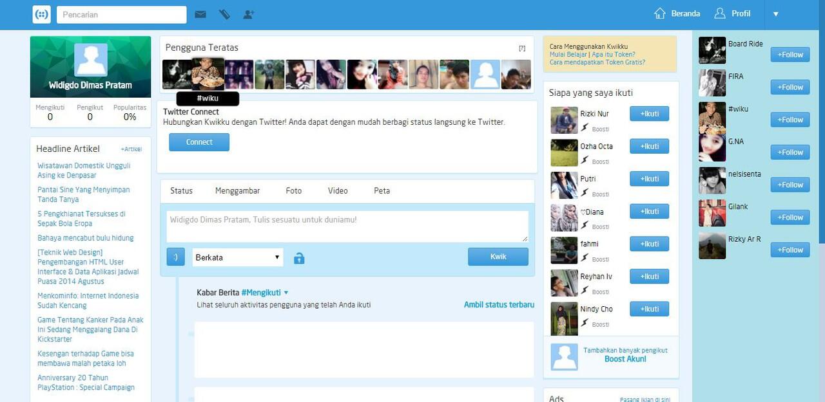Open Board Ride avatar in sidebar
The image size is (825, 402).
tap(712, 50)
